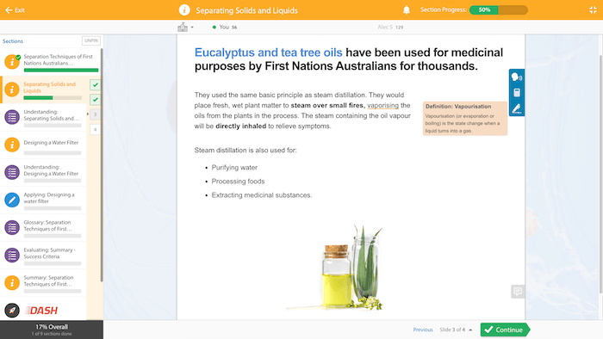The height and width of the screenshot is (339, 603).
Task: Click the info icon beside Summary section
Action: click(x=12, y=283)
